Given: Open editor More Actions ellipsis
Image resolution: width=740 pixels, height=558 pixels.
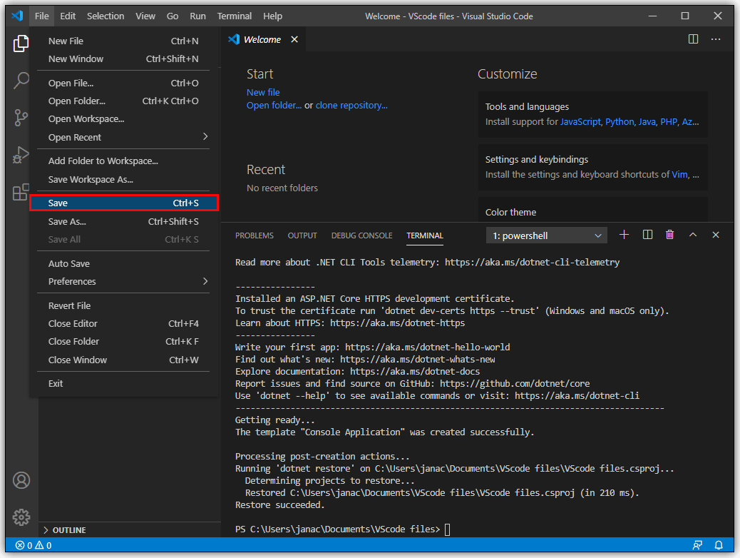Looking at the screenshot, I should [716, 39].
